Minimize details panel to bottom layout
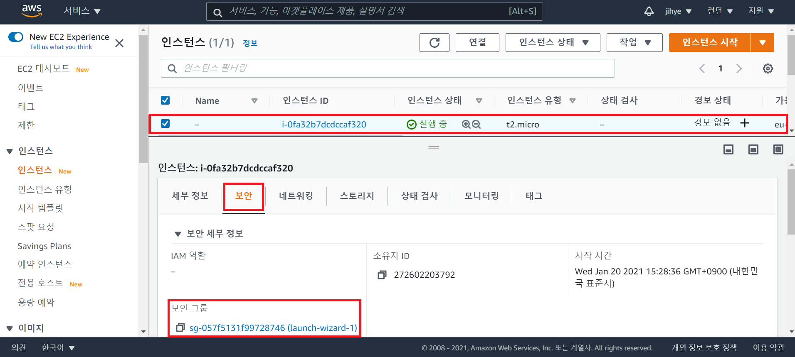 tap(728, 149)
